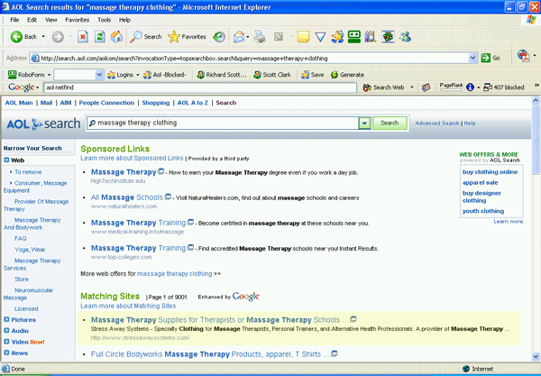Image resolution: width=541 pixels, height=376 pixels.
Task: Click the Google PageRank info icon
Action: [470, 87]
